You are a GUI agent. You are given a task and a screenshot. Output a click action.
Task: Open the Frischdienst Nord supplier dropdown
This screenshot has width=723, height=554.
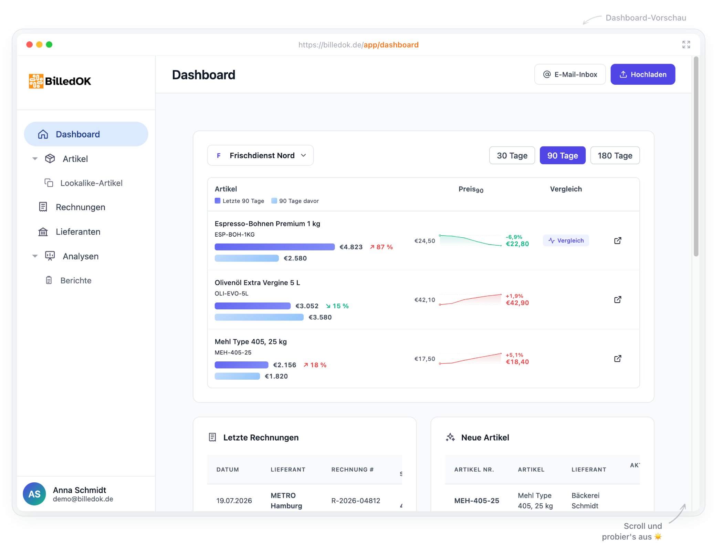click(x=260, y=155)
